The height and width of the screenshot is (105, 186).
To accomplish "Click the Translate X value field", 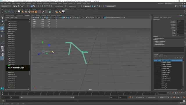I will point(180,21).
